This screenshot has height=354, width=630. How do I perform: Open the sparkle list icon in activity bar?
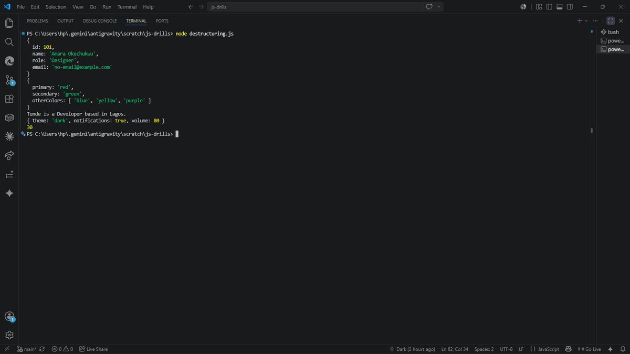point(9,174)
